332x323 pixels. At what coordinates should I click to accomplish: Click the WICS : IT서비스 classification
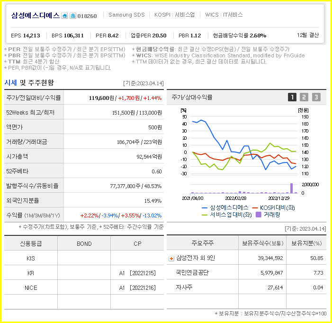224,15
